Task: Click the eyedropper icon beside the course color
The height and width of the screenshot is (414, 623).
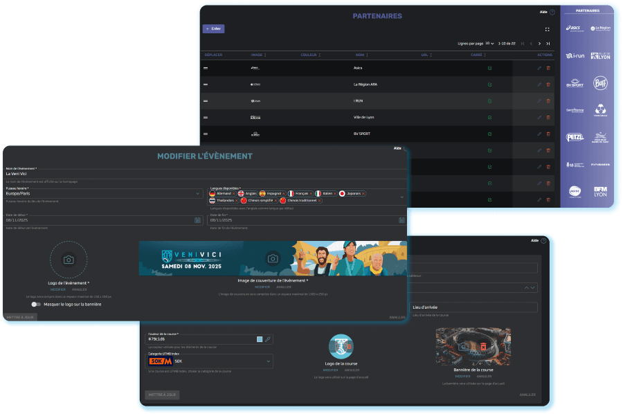Action: click(x=268, y=339)
